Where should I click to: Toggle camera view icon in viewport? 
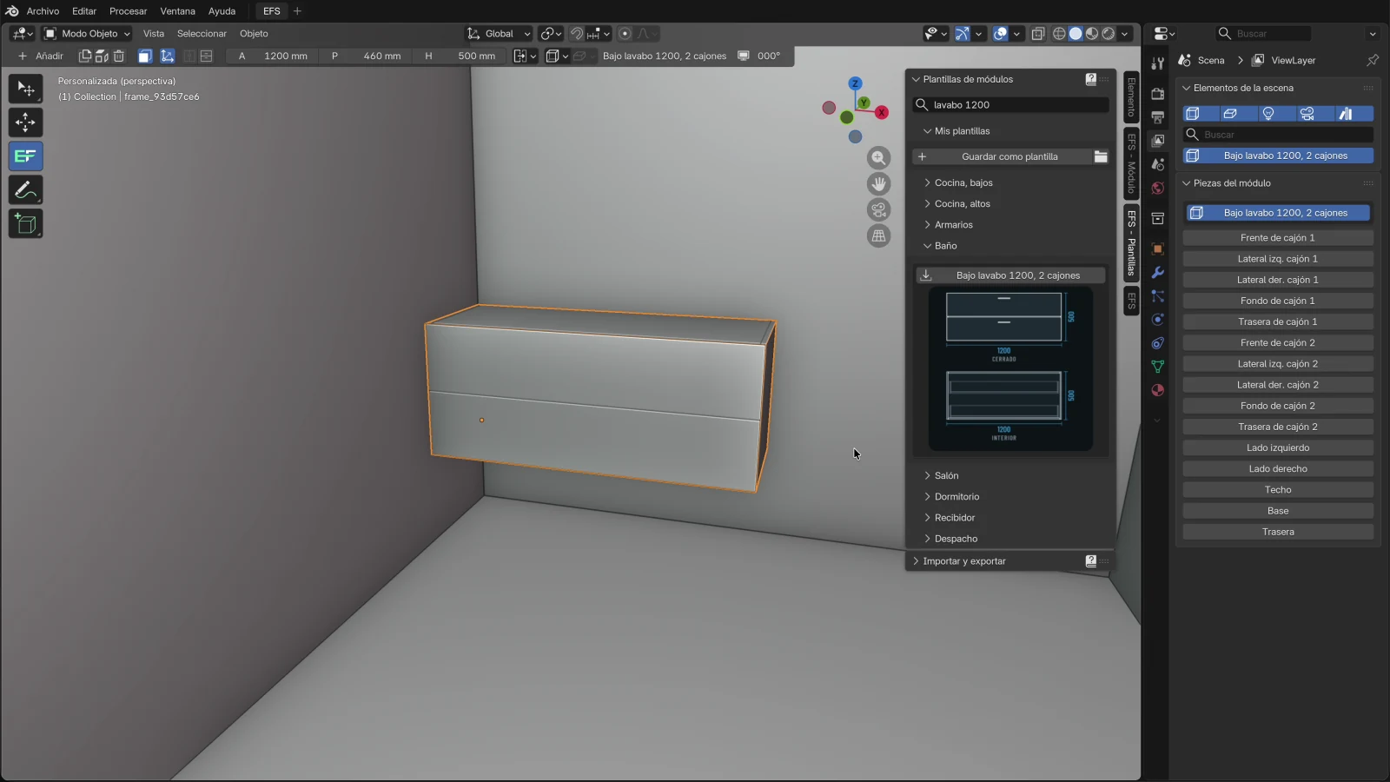pos(879,209)
